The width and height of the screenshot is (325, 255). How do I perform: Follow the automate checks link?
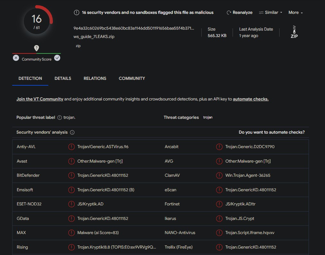[x=251, y=99]
